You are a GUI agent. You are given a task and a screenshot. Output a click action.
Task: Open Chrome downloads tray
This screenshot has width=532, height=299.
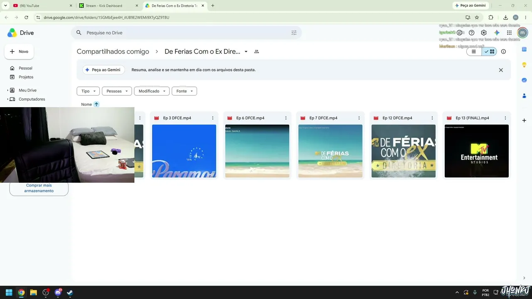(505, 17)
